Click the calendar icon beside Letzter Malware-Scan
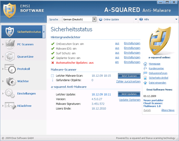179x141 pixels. 52,75
